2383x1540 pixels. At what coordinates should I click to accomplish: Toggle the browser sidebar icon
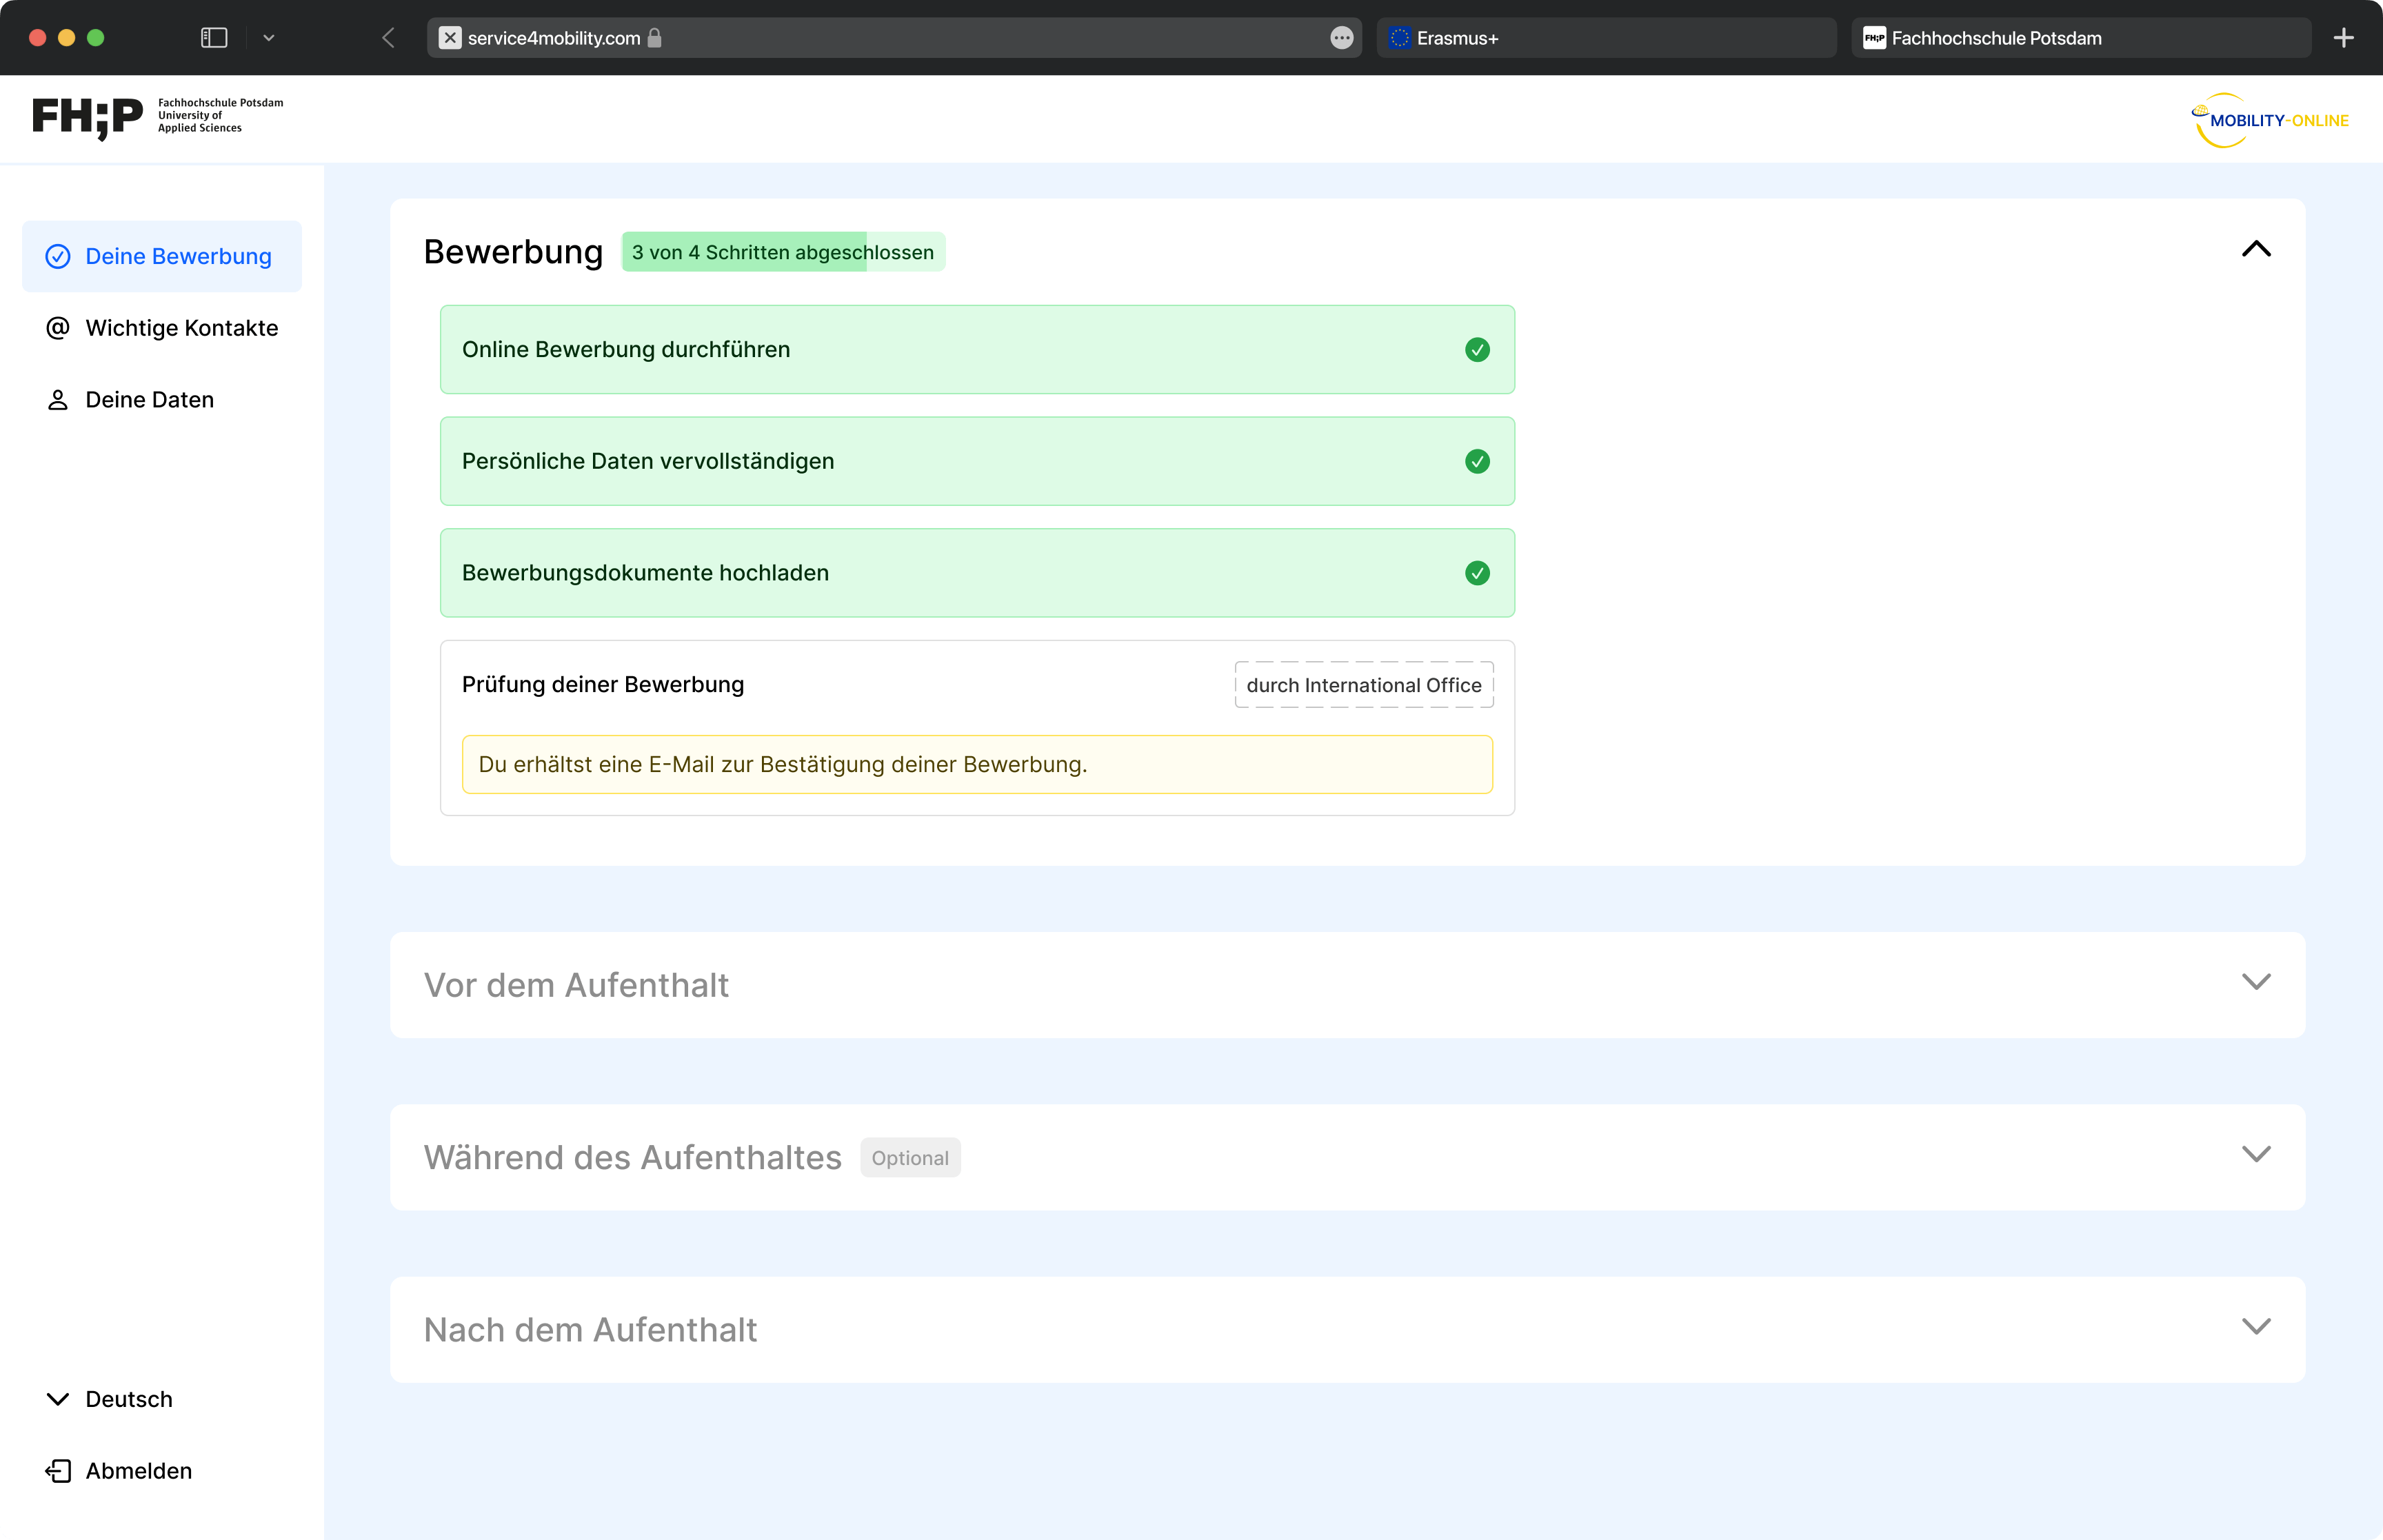(214, 38)
